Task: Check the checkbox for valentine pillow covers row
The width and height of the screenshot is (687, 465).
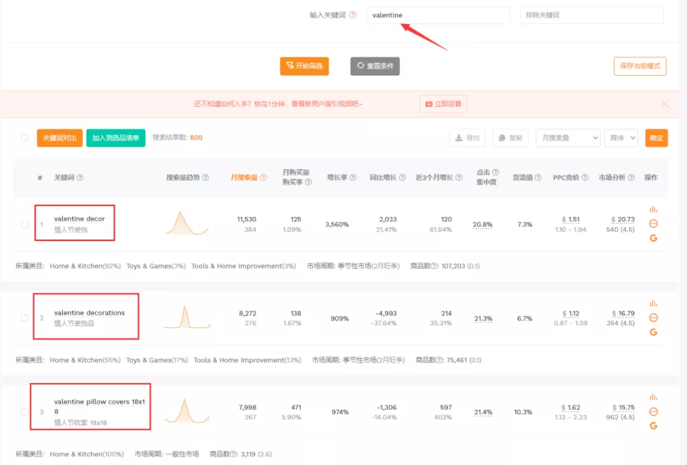Action: (x=25, y=412)
